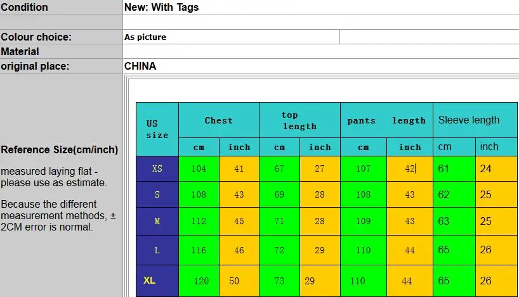Click S row sleeve length cm "62"
519x297 pixels.
(454, 194)
